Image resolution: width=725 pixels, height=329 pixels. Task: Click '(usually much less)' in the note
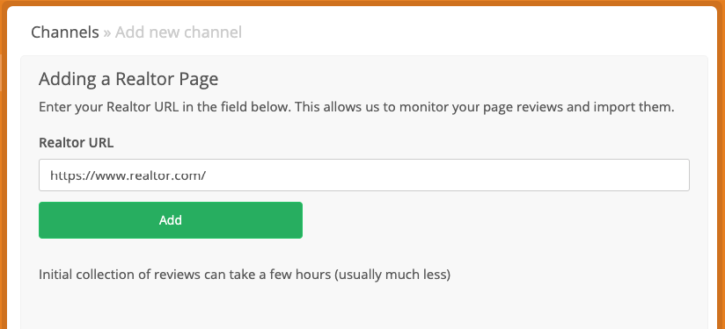392,275
